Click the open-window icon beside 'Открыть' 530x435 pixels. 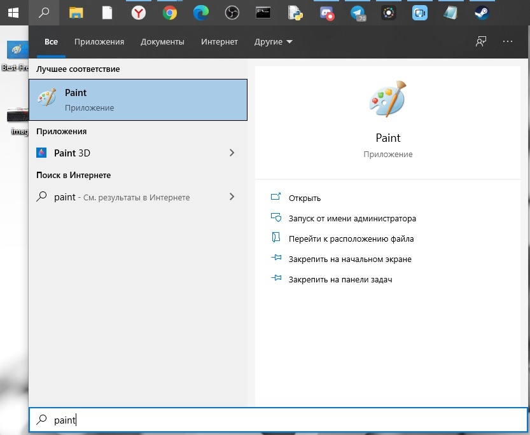coord(276,197)
